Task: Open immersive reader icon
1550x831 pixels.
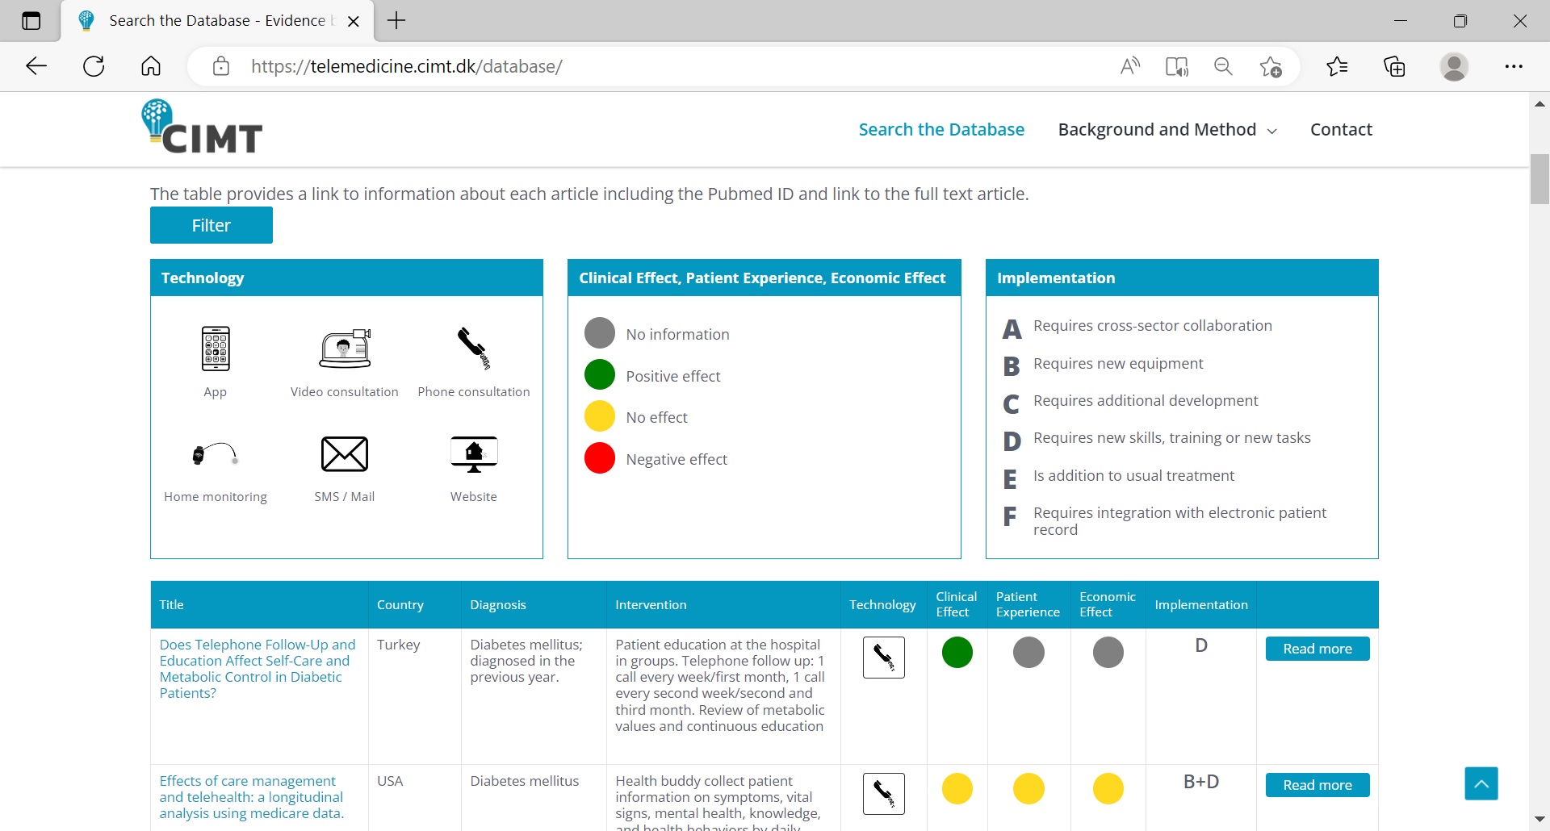Action: tap(1177, 66)
